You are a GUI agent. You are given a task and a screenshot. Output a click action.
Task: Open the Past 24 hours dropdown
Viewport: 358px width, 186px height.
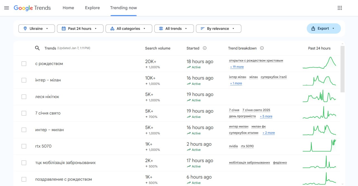tap(80, 28)
